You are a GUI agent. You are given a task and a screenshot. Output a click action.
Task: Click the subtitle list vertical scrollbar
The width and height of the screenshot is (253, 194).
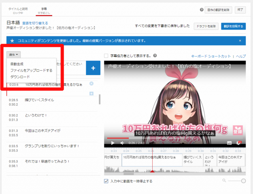(x=100, y=99)
